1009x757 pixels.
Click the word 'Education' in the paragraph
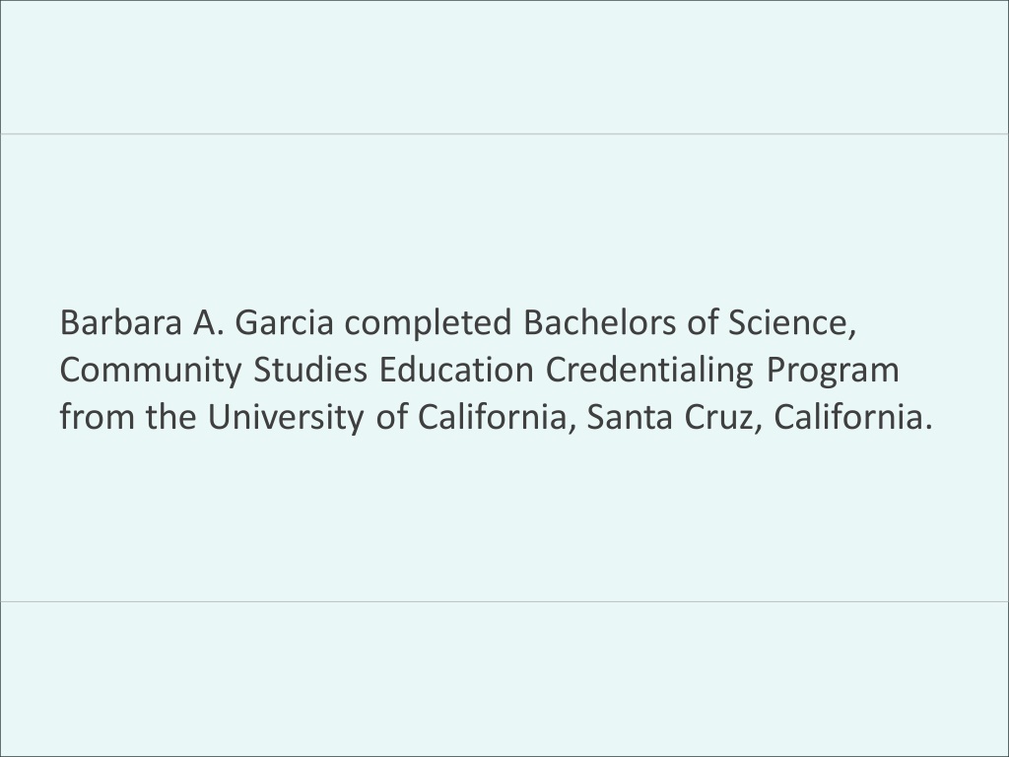click(456, 371)
